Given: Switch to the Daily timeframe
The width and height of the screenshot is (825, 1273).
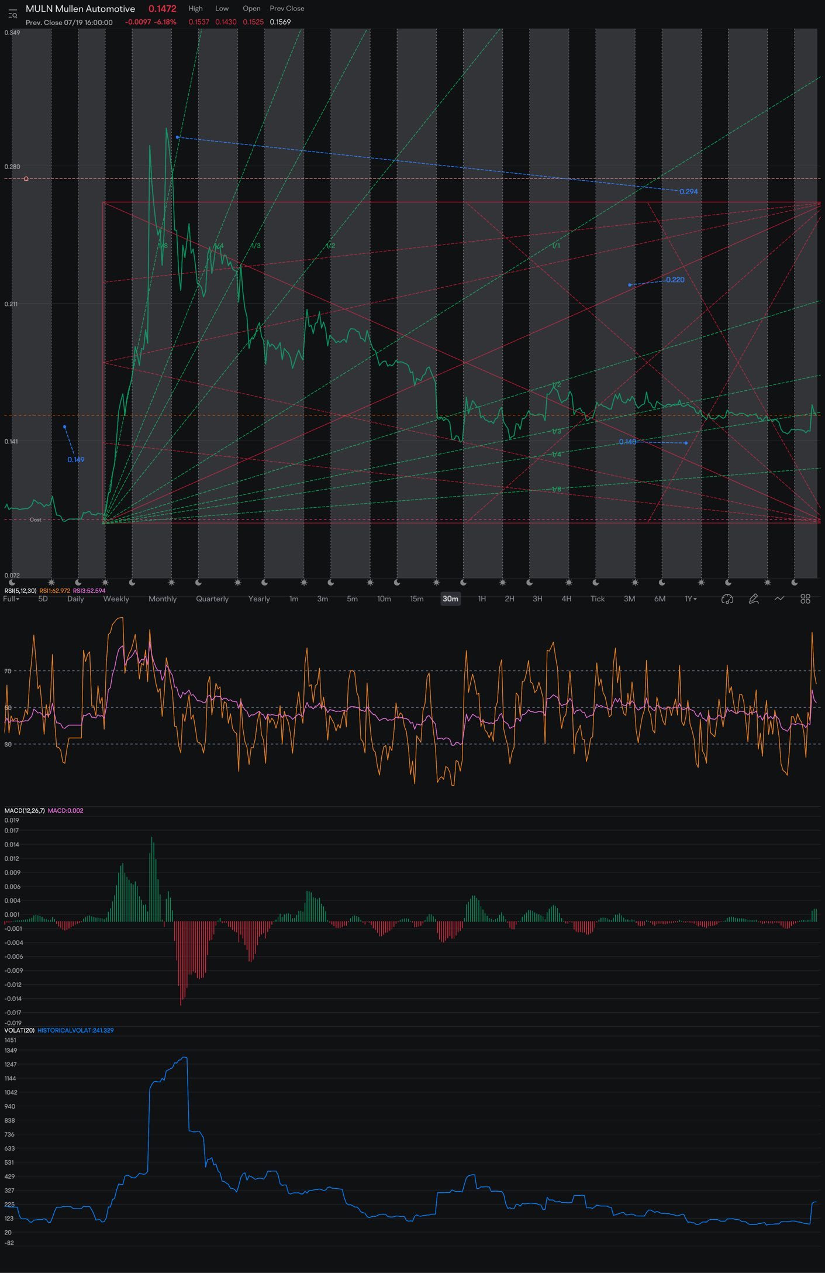Looking at the screenshot, I should [x=75, y=599].
